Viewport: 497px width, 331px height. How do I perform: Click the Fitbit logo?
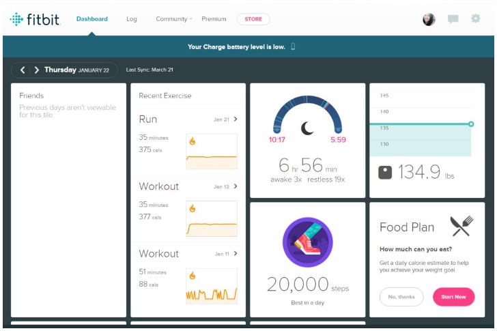[x=35, y=19]
